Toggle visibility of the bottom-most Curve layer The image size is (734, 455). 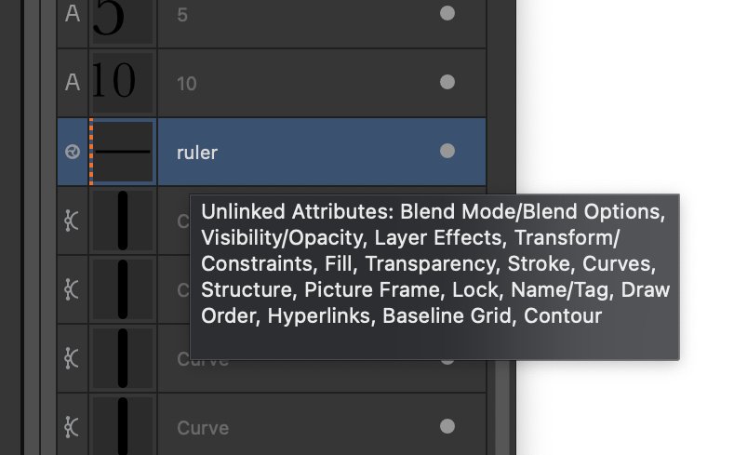[x=447, y=426]
